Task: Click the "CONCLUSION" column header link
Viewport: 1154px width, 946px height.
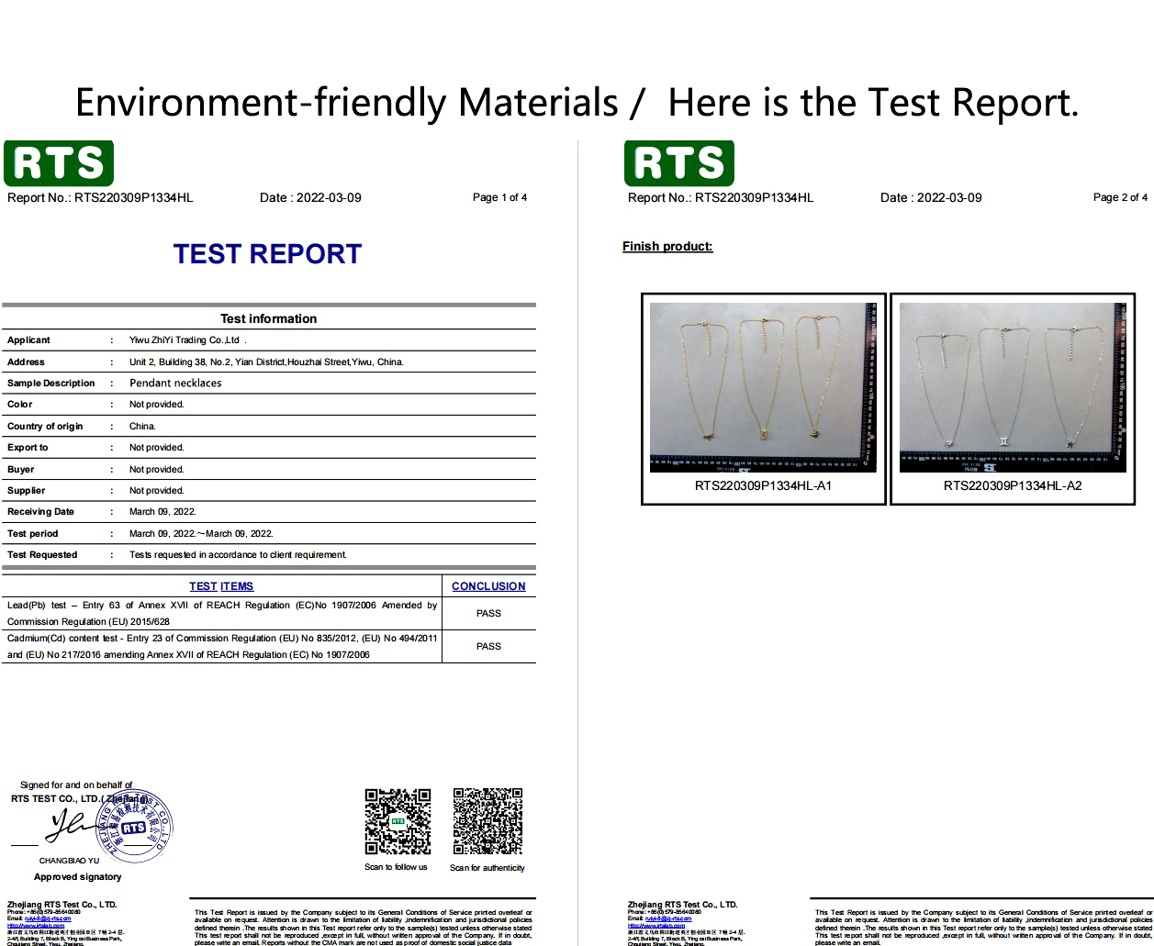Action: (487, 586)
